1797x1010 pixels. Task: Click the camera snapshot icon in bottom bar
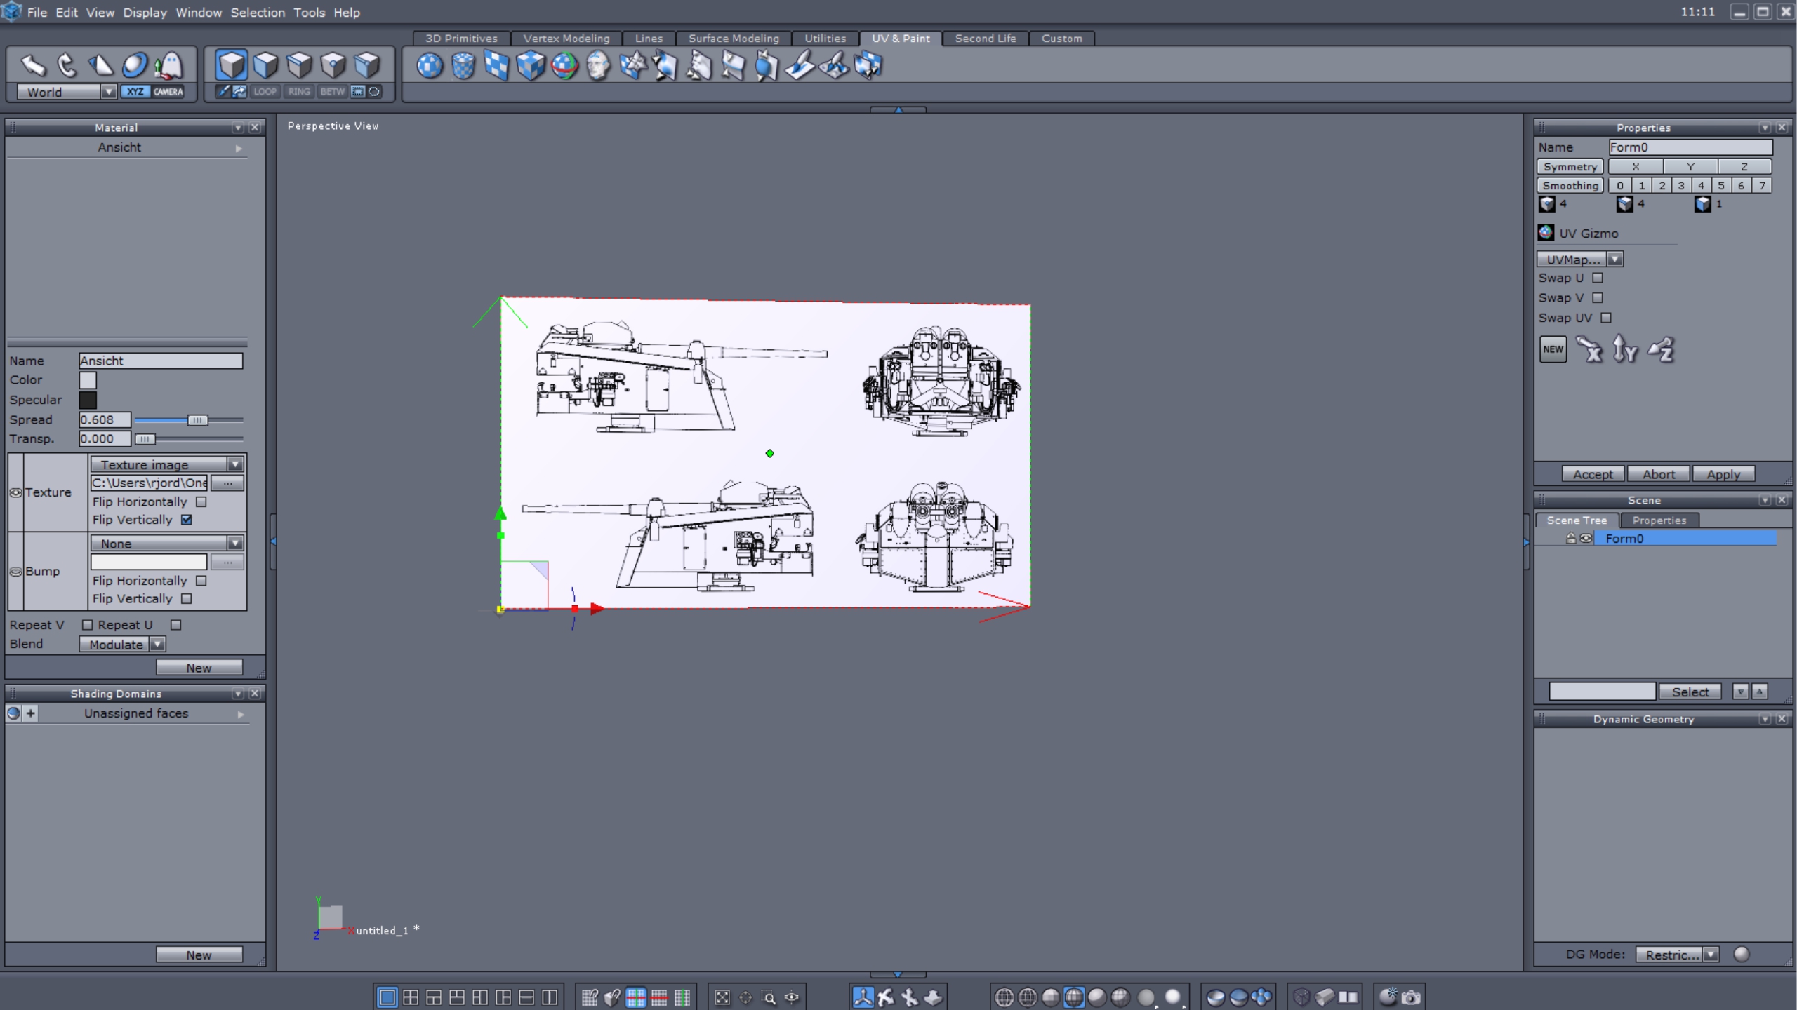click(1411, 997)
